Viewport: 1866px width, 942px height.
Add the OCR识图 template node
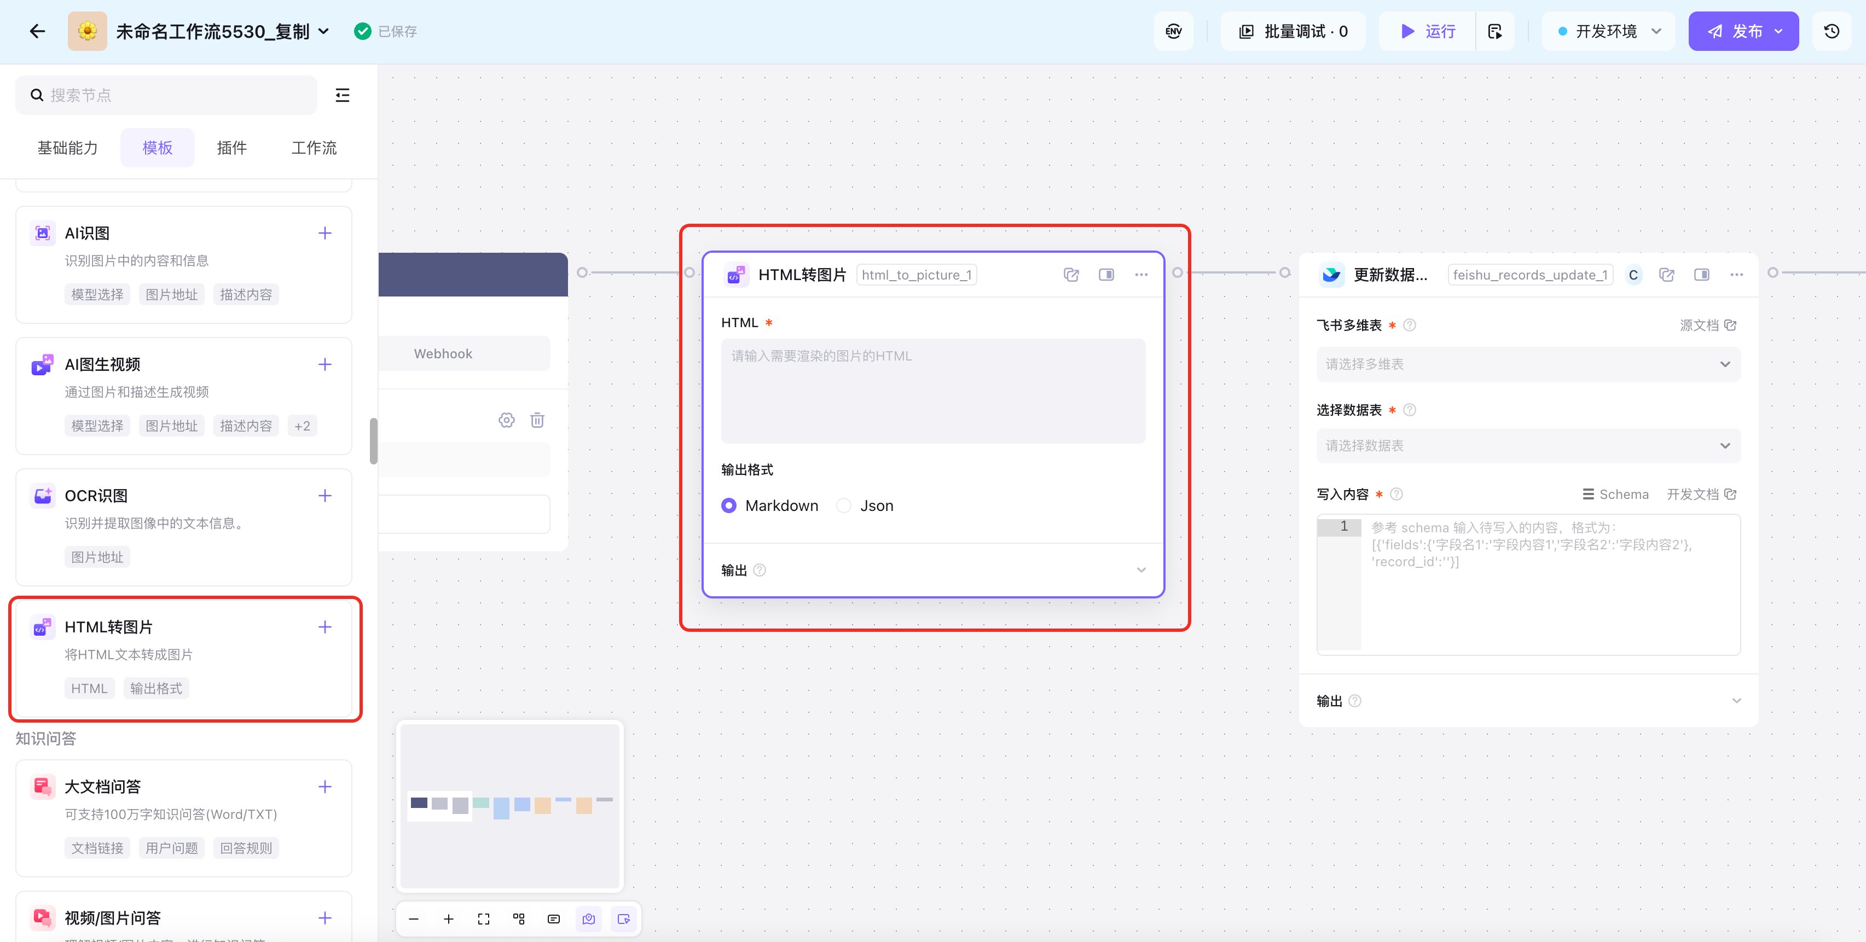[324, 495]
